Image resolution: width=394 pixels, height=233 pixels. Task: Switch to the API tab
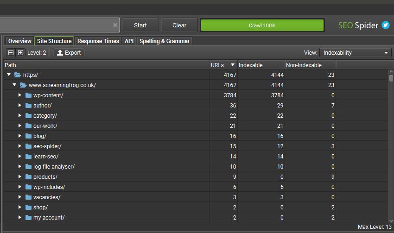(x=129, y=41)
